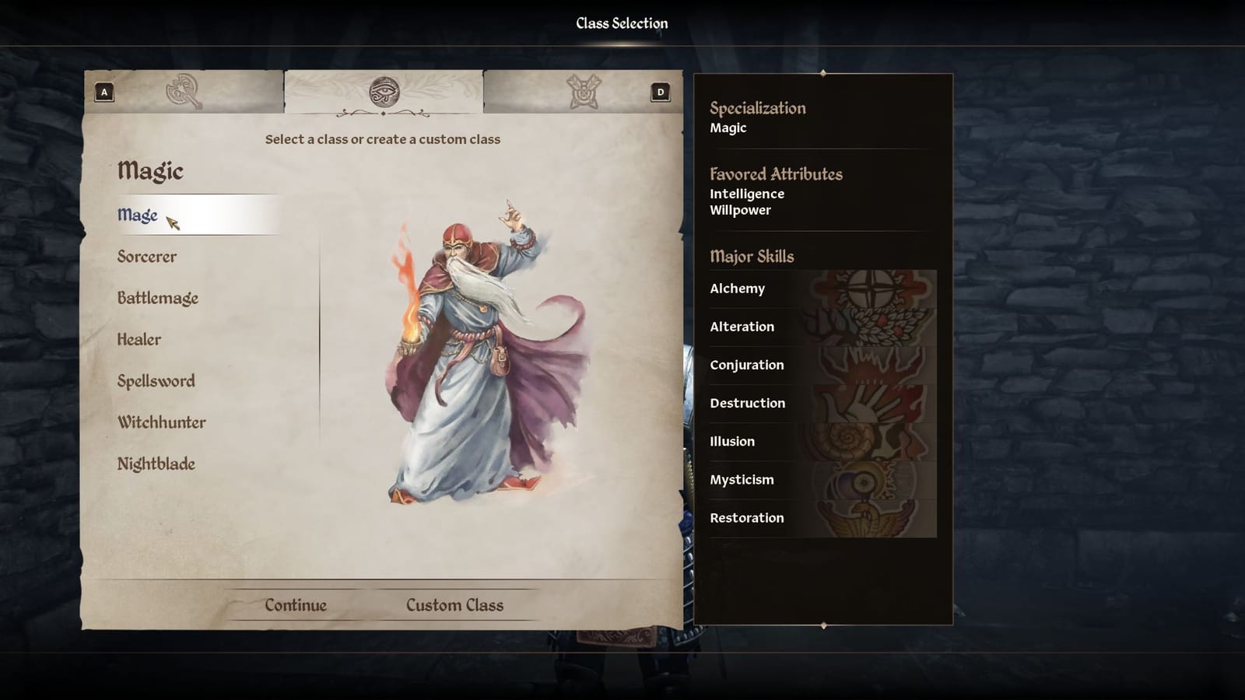Image resolution: width=1245 pixels, height=700 pixels.
Task: Open the Custom Class option
Action: click(455, 605)
